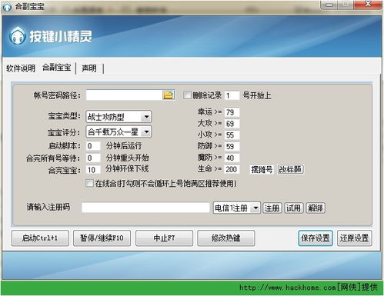The width and height of the screenshot is (384, 296).
Task: Open 修改热键 hotkey settings
Action: (226, 238)
